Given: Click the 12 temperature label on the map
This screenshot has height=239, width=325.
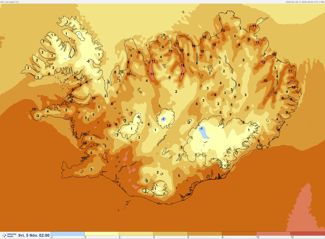Looking at the screenshot, I should pyautogui.click(x=263, y=62).
